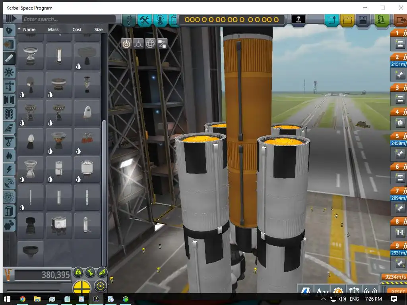Exit the editor with orange button
Viewport: 407px width, 305px height.
(400, 20)
